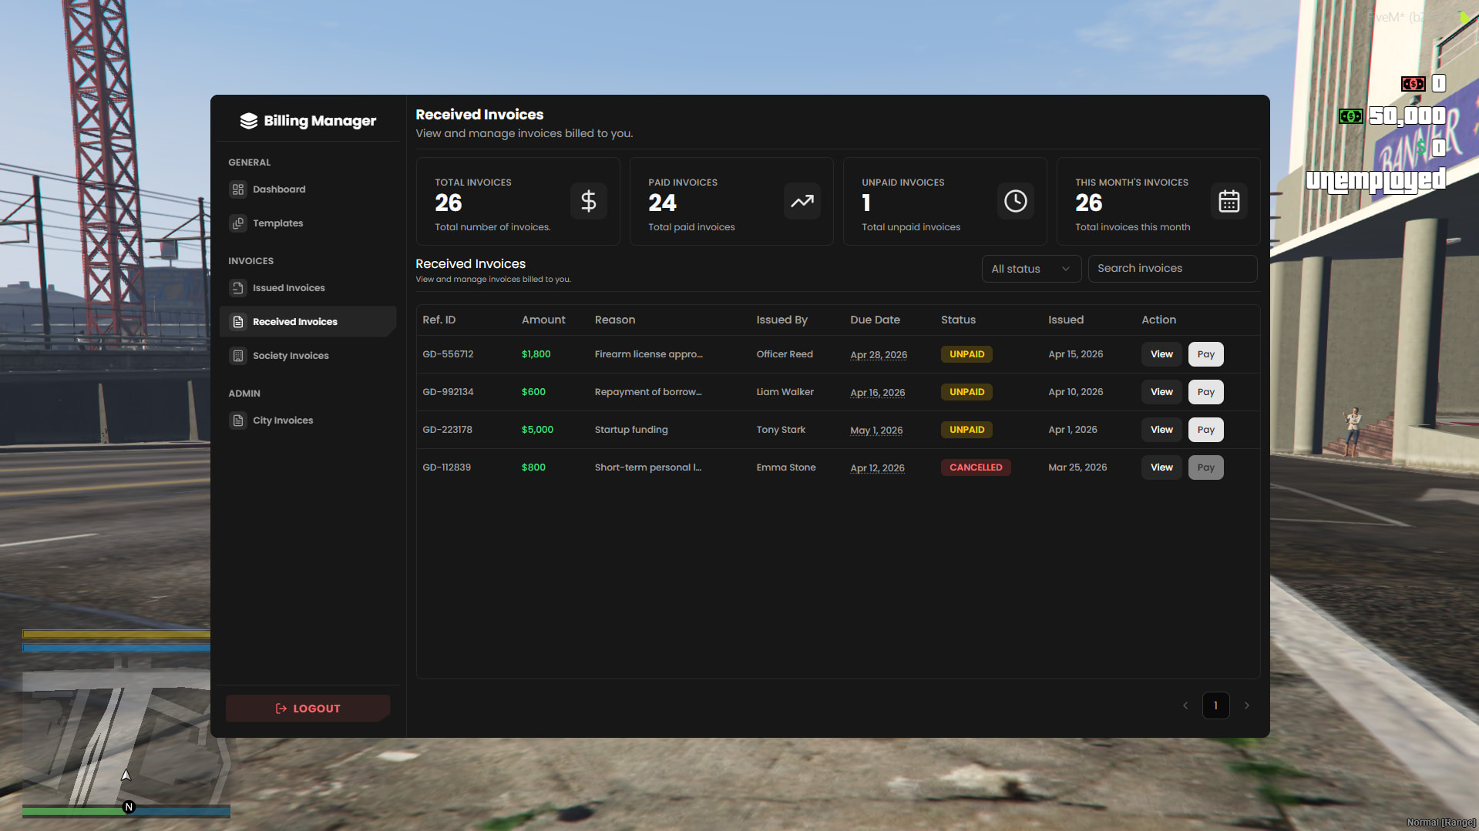Pay the $1,800 Firearm license invoice
This screenshot has height=831, width=1479.
(1206, 354)
